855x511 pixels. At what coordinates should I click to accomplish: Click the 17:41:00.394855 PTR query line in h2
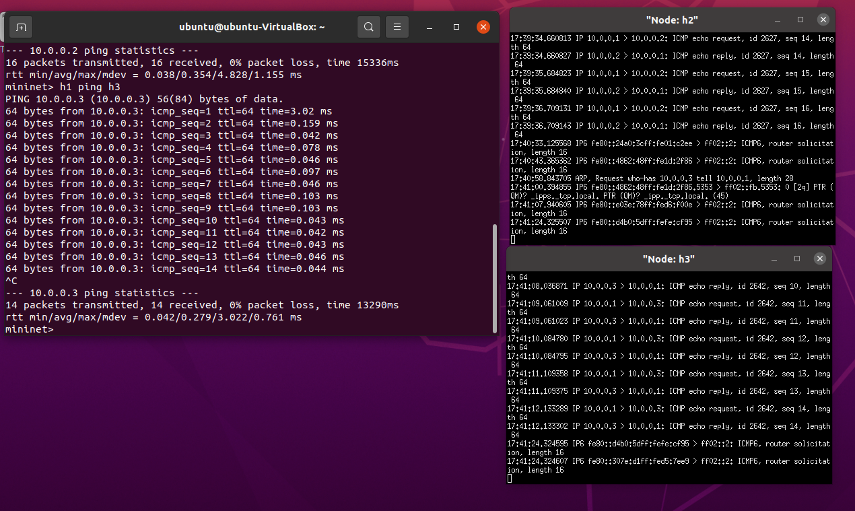coord(672,191)
